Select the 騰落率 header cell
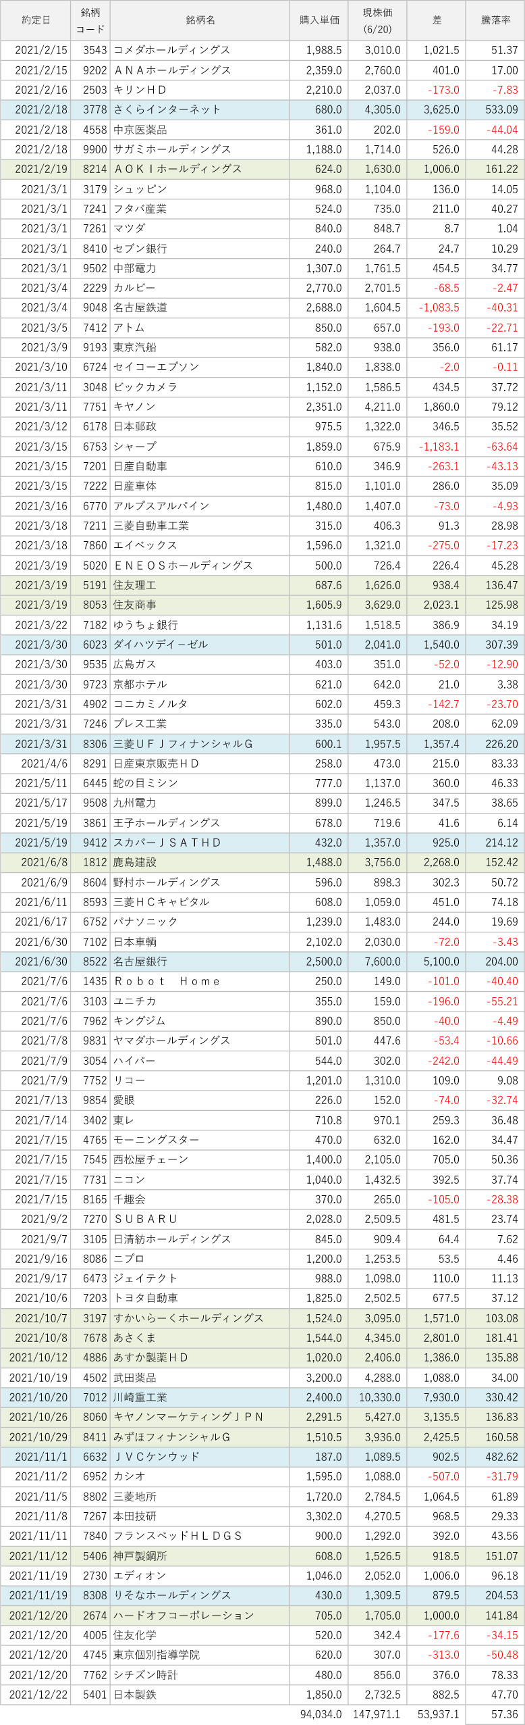 [495, 20]
